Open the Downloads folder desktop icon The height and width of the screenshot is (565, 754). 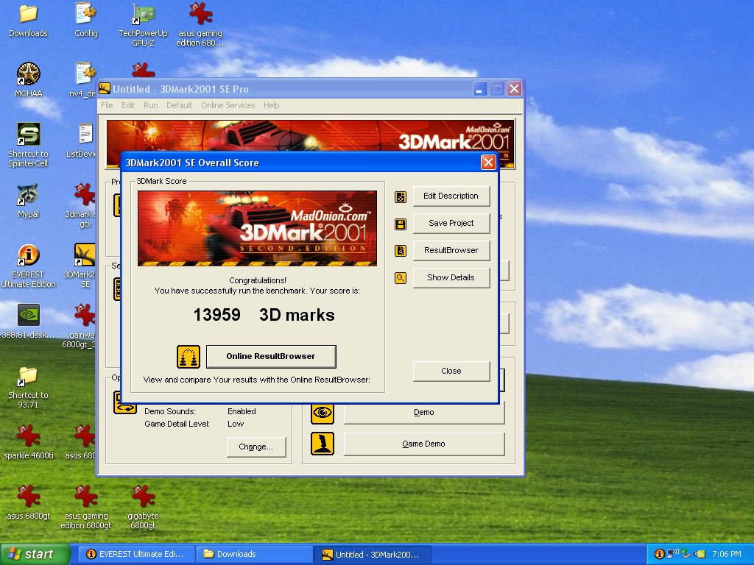click(28, 21)
